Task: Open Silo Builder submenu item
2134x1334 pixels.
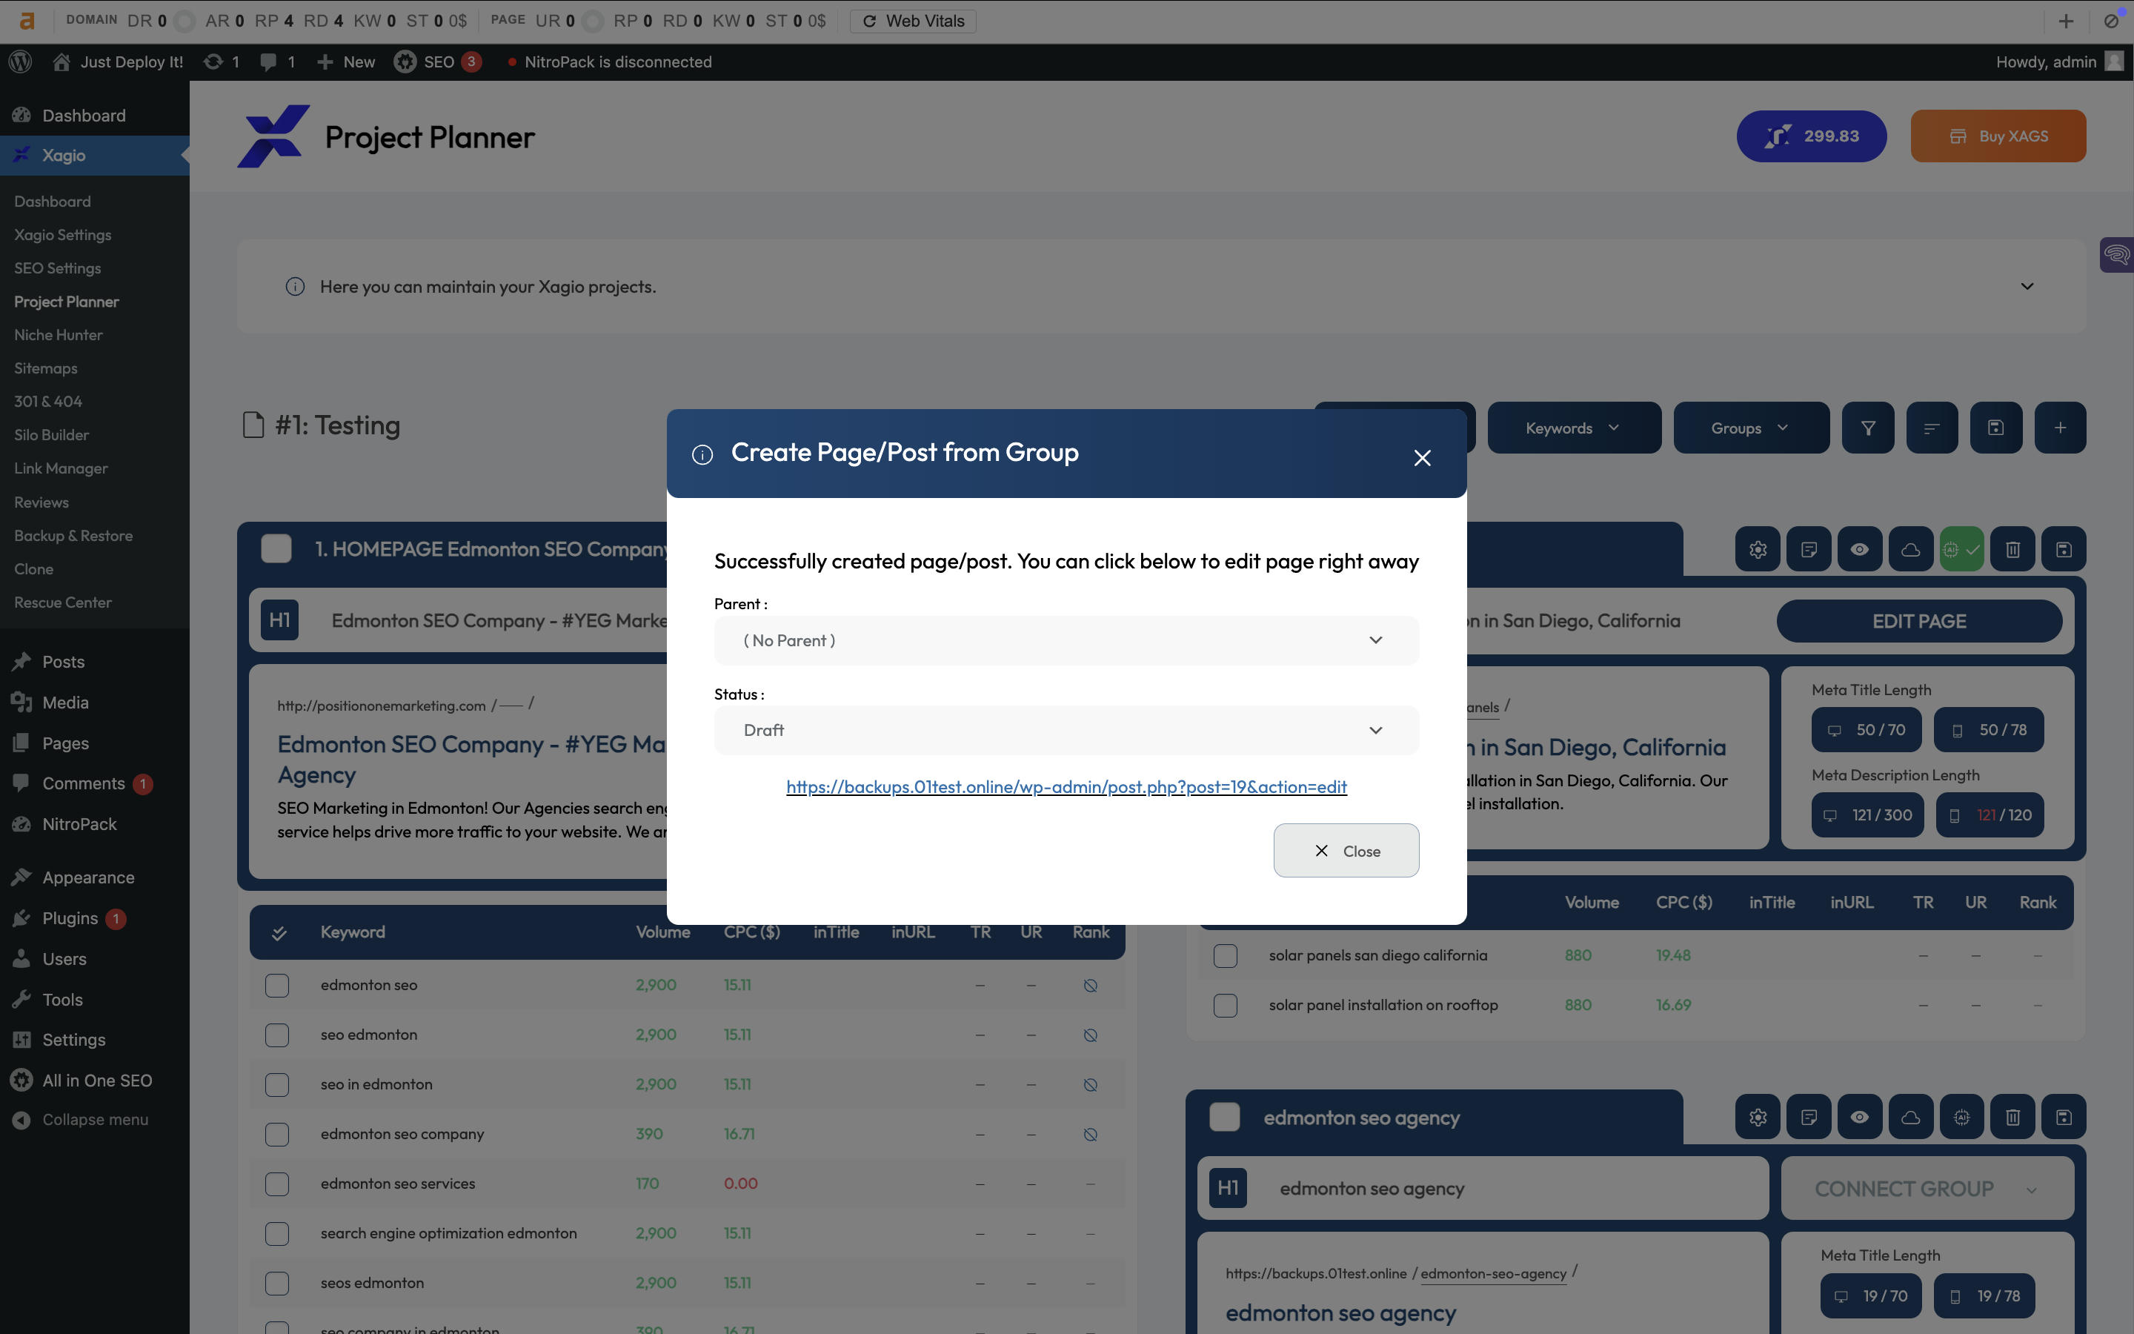Action: tap(51, 435)
